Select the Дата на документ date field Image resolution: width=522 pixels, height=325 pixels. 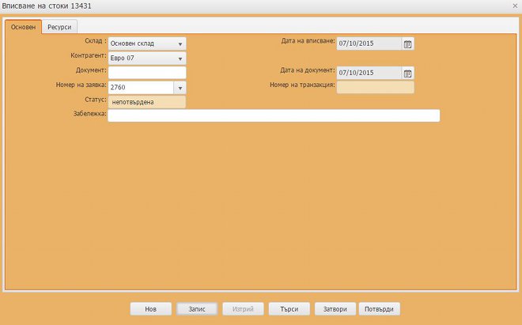pos(369,74)
